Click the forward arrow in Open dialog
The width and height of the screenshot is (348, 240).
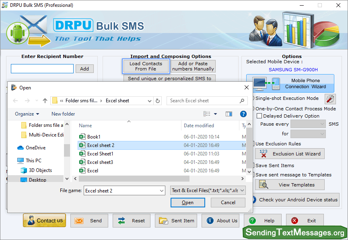tap(27, 101)
